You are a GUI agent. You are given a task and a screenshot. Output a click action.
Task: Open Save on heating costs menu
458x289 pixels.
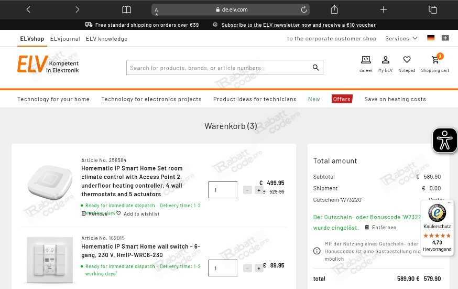tap(395, 99)
